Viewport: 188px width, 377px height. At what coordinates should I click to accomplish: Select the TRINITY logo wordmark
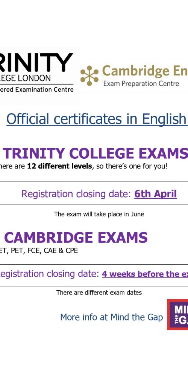(36, 63)
